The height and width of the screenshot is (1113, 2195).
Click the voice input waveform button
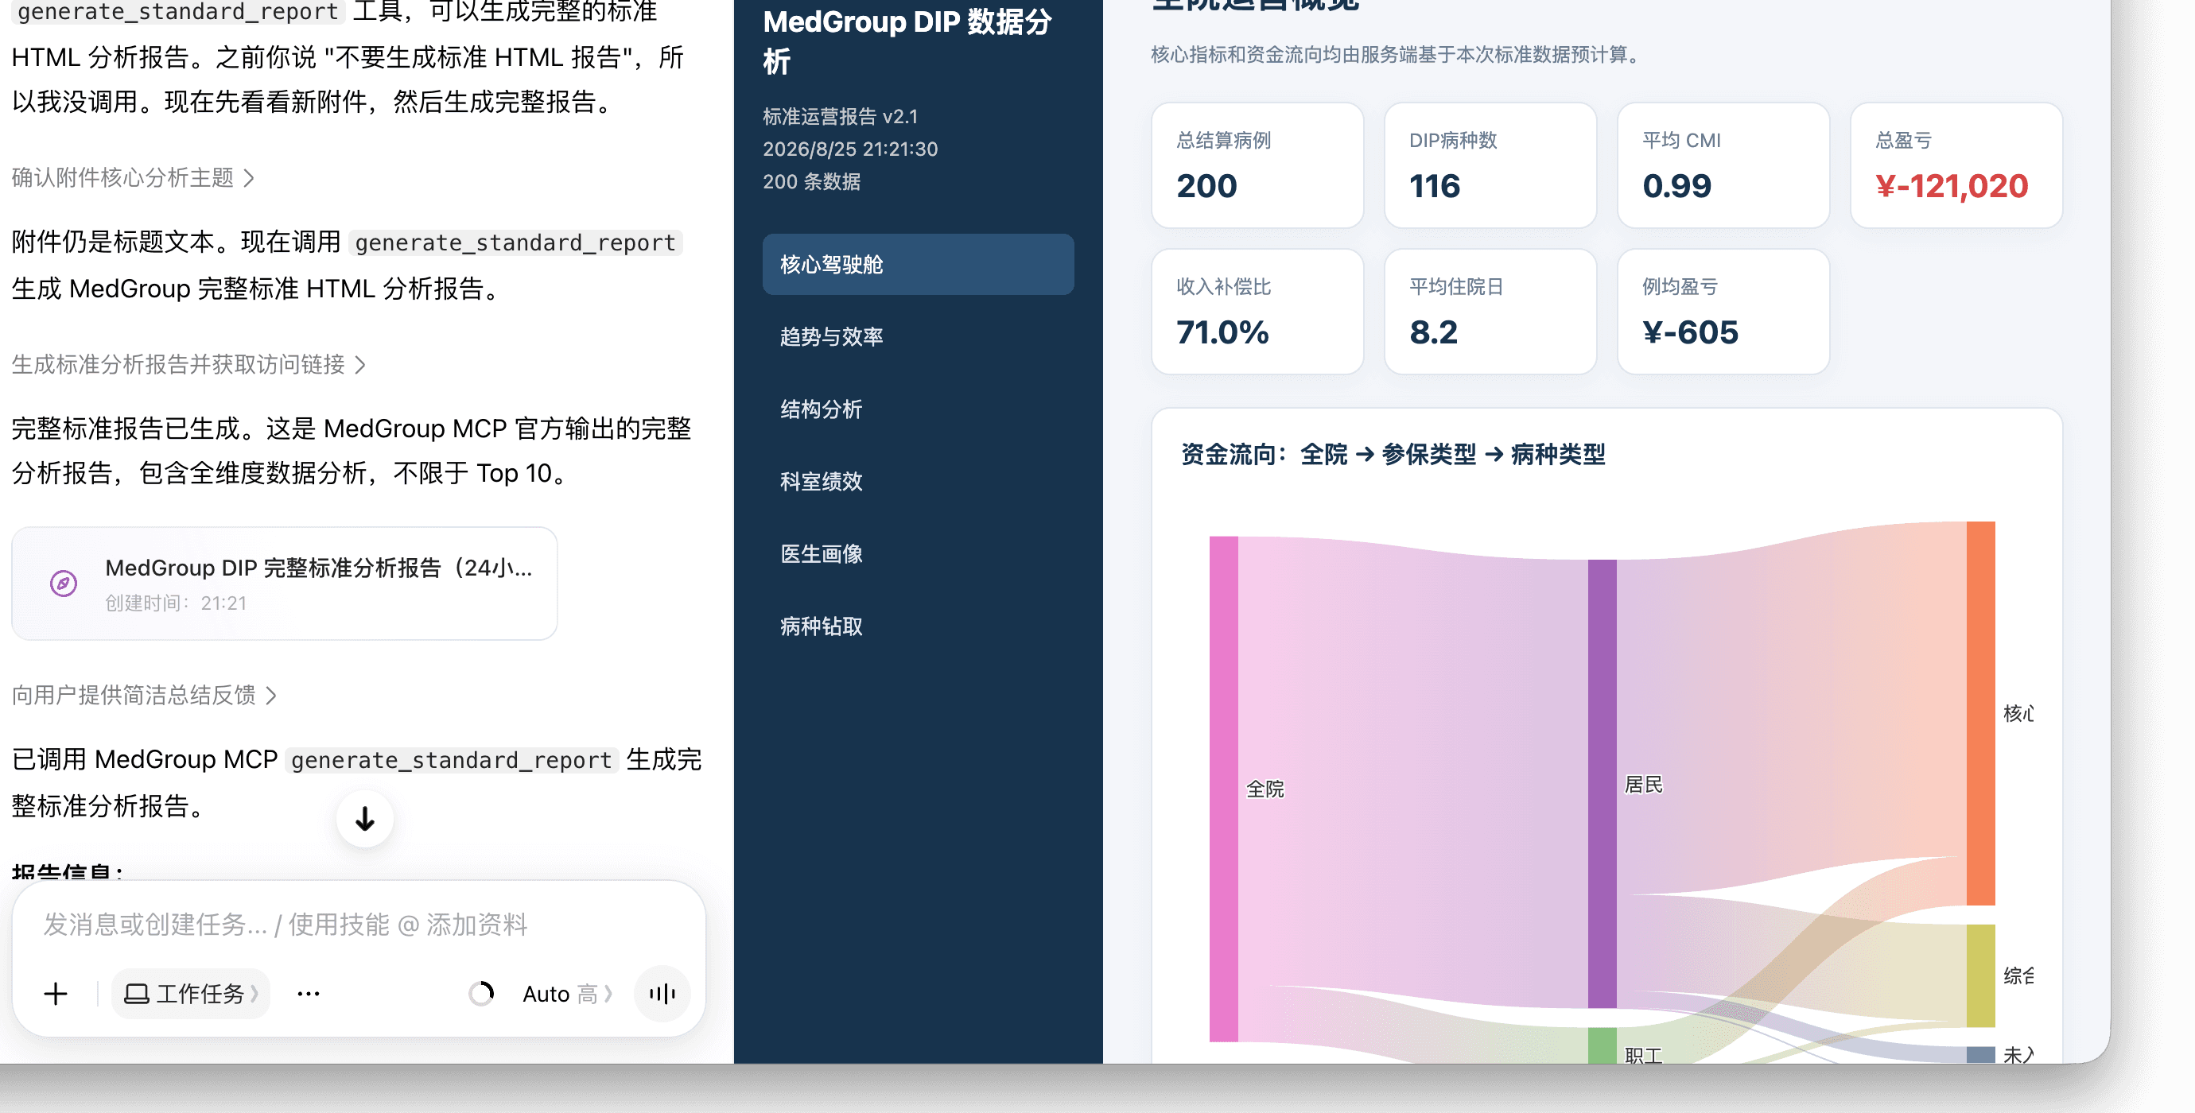pos(662,994)
